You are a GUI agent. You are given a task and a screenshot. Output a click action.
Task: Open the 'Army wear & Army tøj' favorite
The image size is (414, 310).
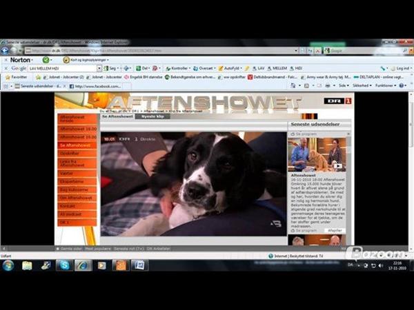(x=326, y=77)
